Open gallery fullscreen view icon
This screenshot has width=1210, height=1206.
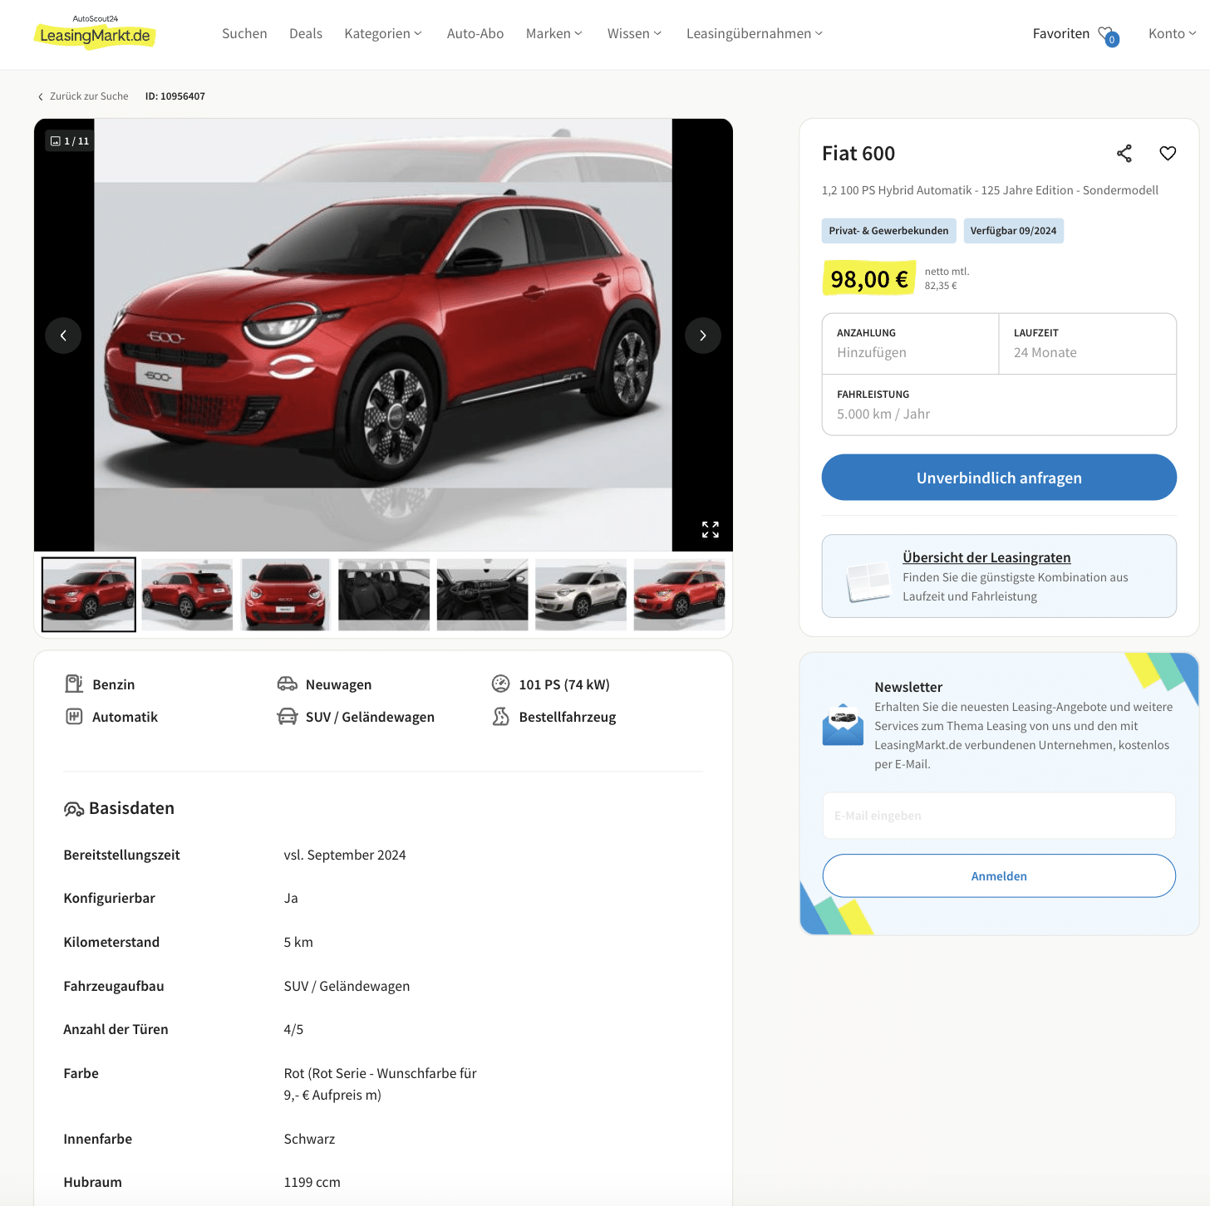(711, 530)
